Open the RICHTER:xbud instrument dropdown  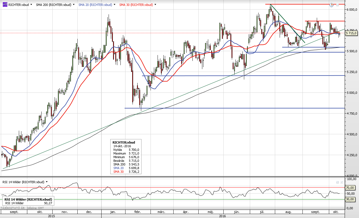pyautogui.click(x=31, y=5)
